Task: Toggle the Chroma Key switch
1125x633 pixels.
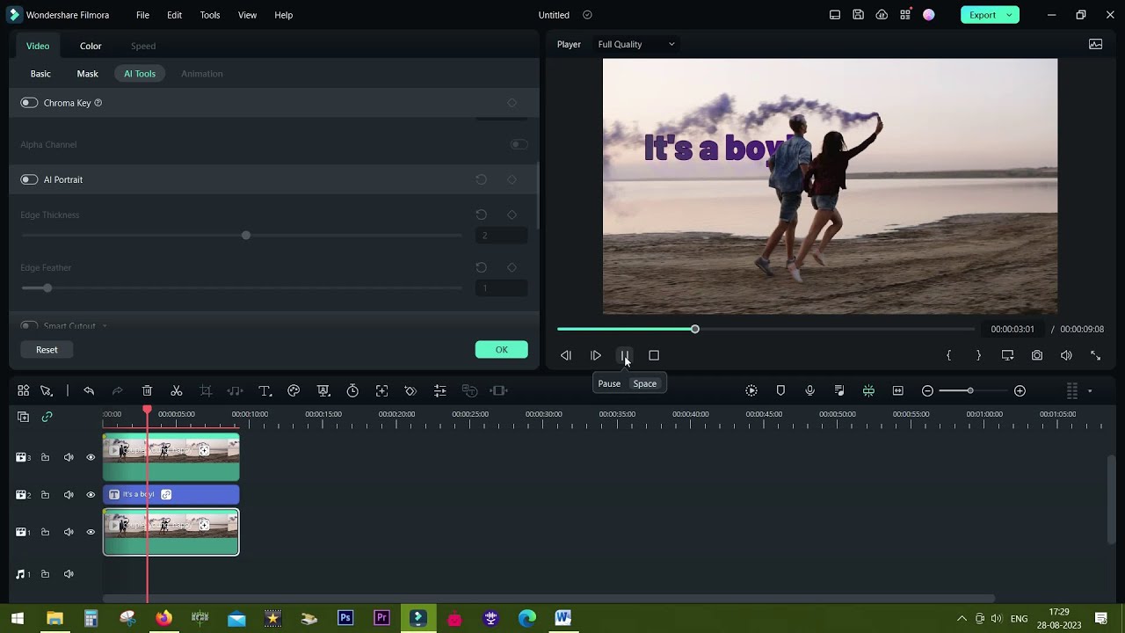Action: [x=29, y=103]
